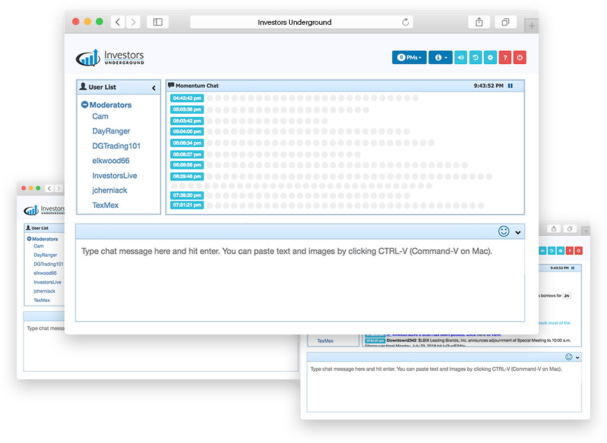The width and height of the screenshot is (607, 443).
Task: Open the PMs dropdown in front window
Action: coord(409,57)
